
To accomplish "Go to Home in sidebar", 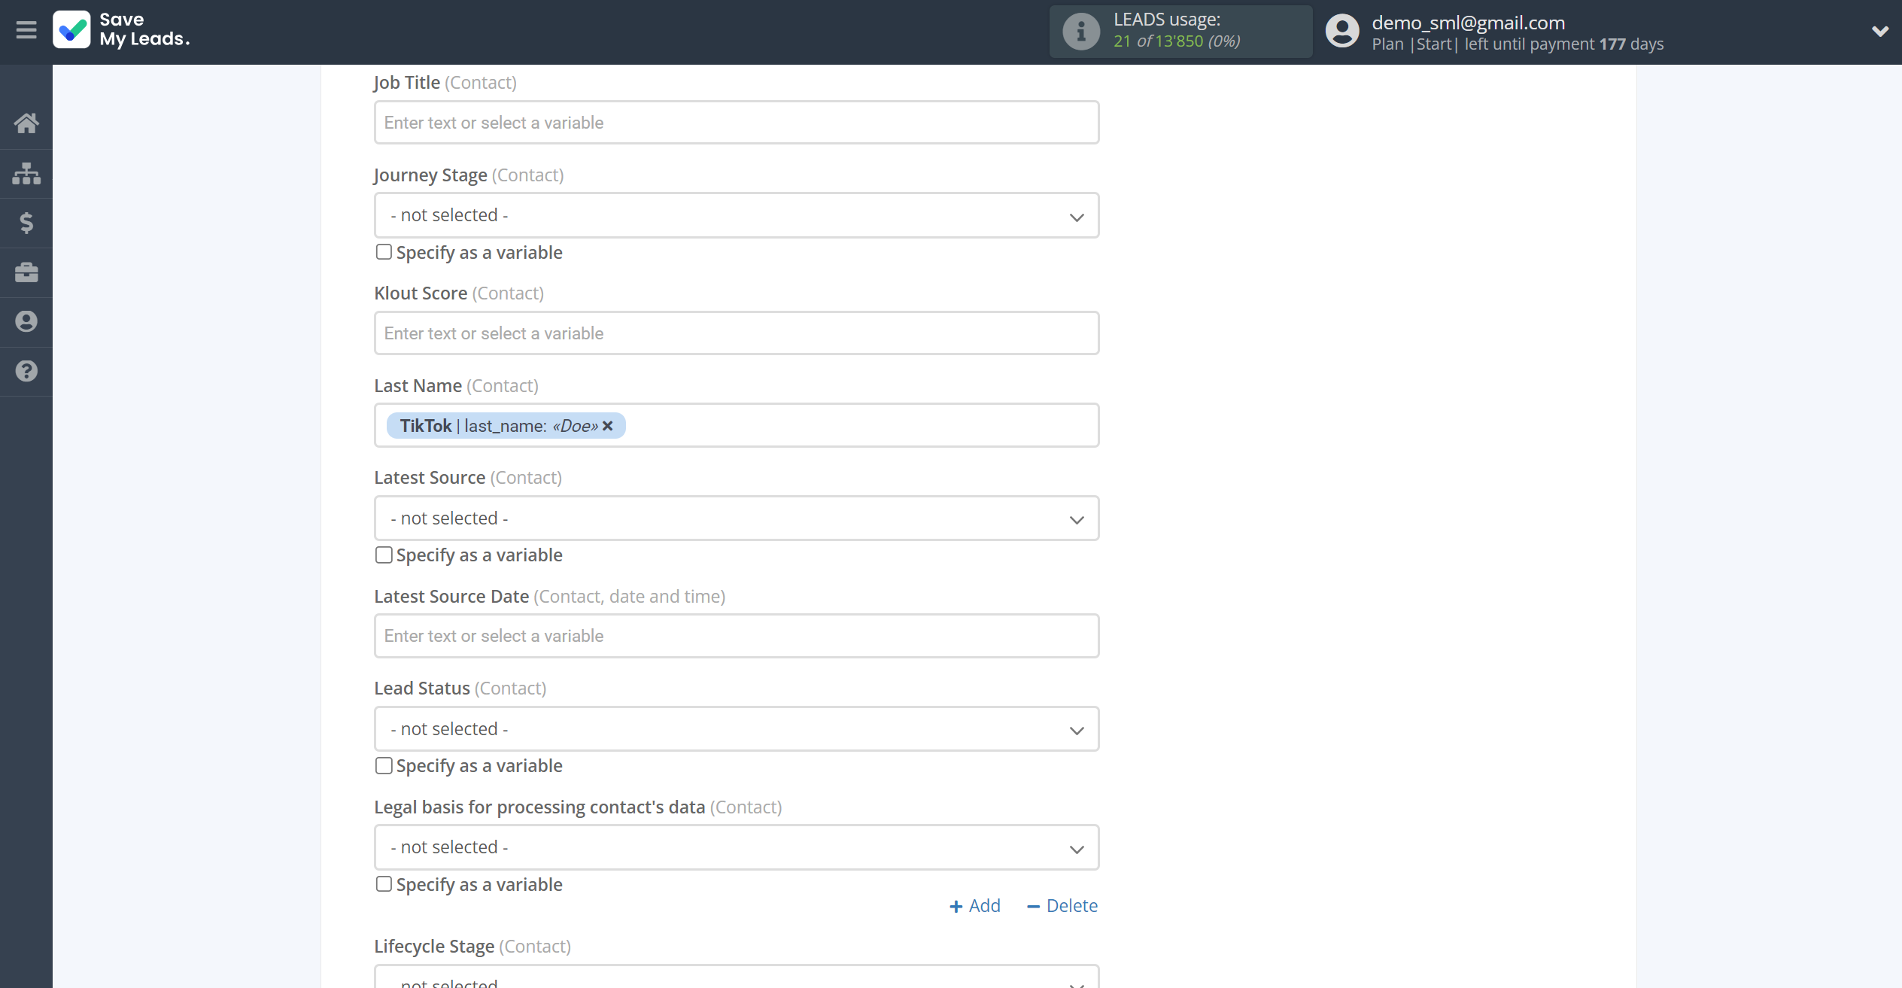I will pyautogui.click(x=26, y=123).
